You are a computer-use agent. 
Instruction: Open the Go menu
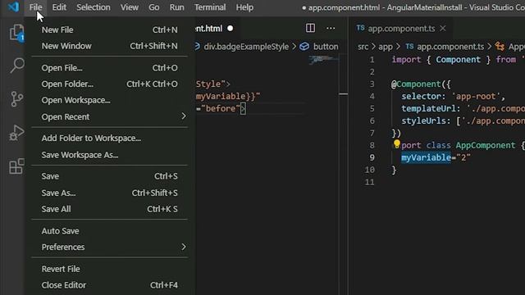pyautogui.click(x=153, y=7)
